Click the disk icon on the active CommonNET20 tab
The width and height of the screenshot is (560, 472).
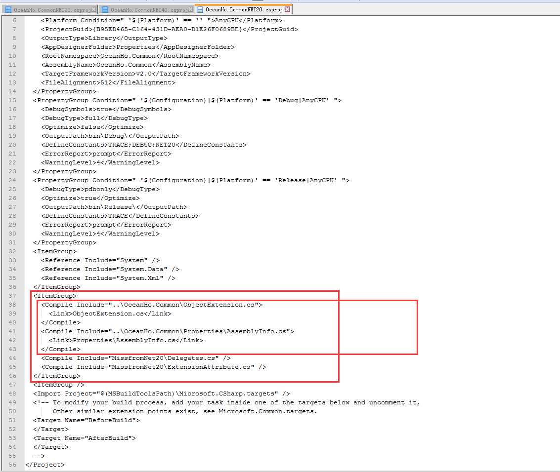coord(200,10)
